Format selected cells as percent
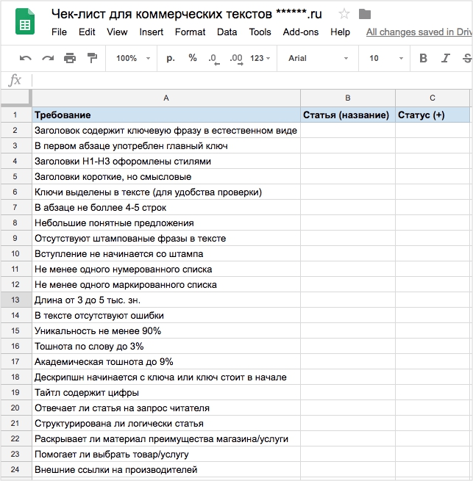 click(x=193, y=58)
